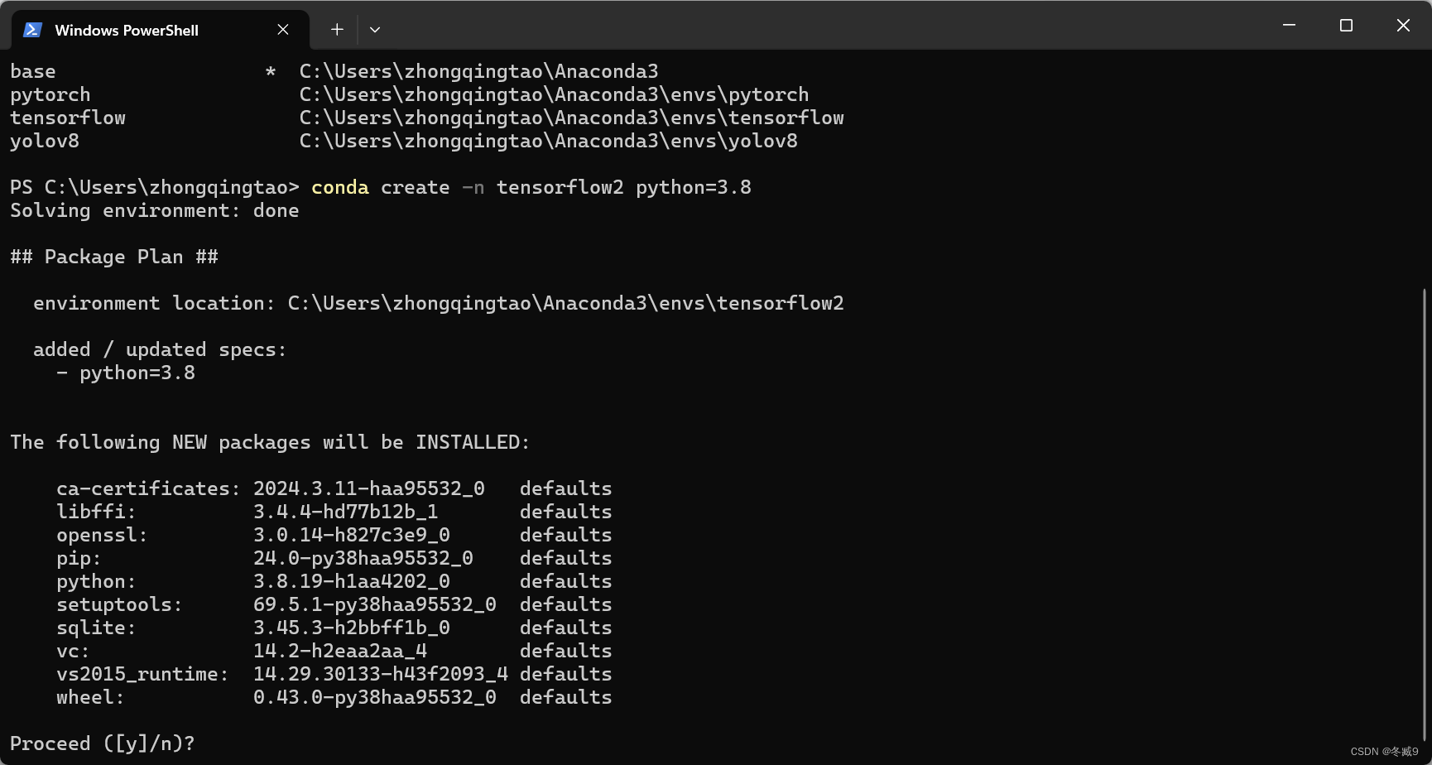Click the PowerShell icon on the tab
1432x765 pixels.
tap(31, 29)
